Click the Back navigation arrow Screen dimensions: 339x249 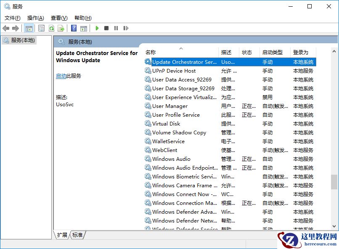click(x=5, y=28)
